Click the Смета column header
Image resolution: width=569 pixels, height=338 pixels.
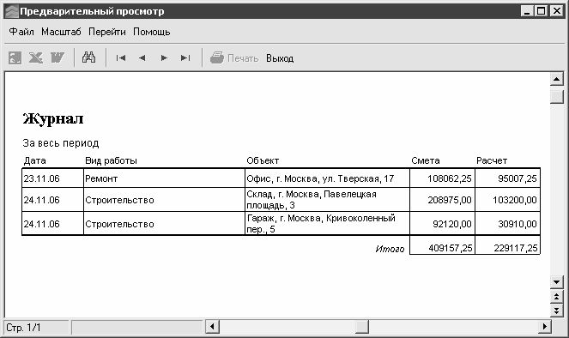coord(426,160)
